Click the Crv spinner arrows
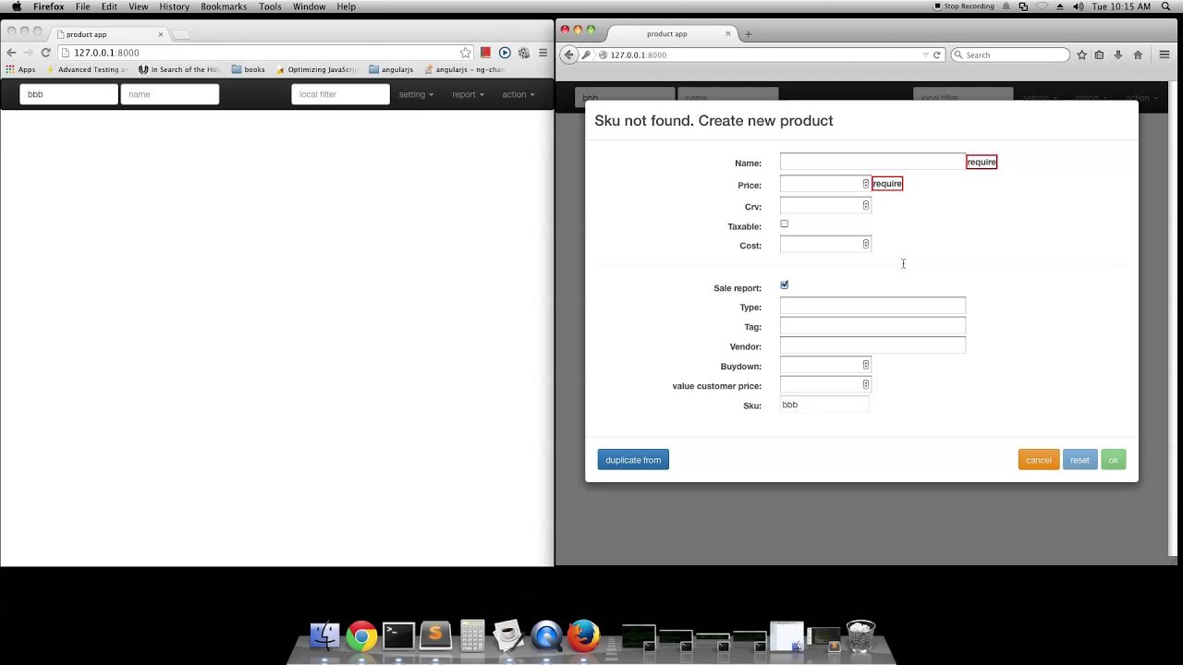 [x=866, y=205]
